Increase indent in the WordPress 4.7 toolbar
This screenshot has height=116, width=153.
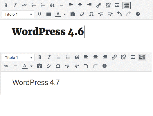[x=77, y=66]
